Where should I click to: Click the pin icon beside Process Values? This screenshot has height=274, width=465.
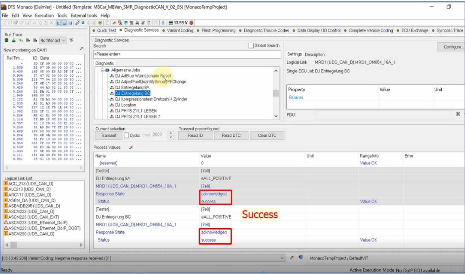[131, 148]
